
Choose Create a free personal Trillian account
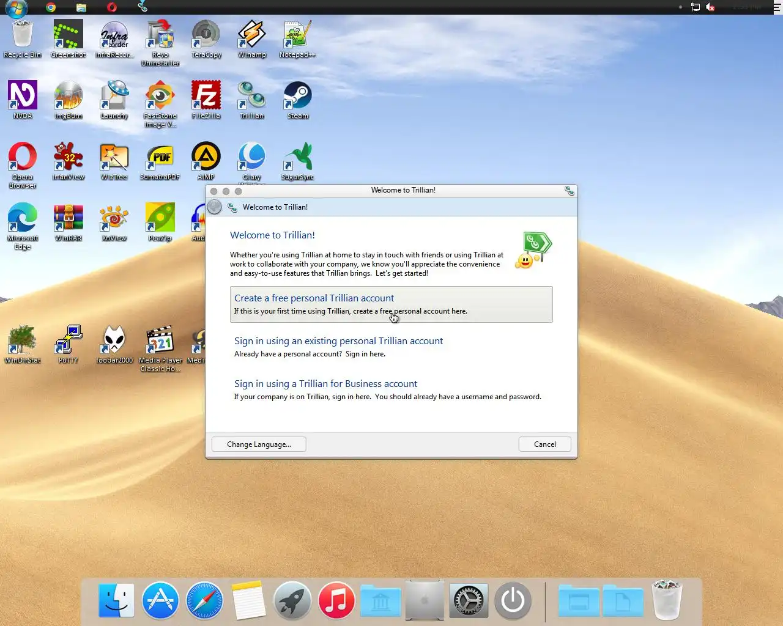click(391, 304)
